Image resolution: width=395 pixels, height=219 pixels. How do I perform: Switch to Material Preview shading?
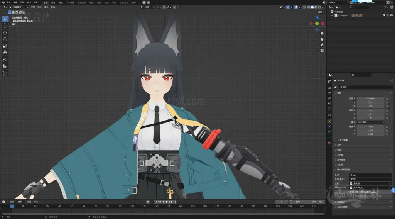[316, 7]
